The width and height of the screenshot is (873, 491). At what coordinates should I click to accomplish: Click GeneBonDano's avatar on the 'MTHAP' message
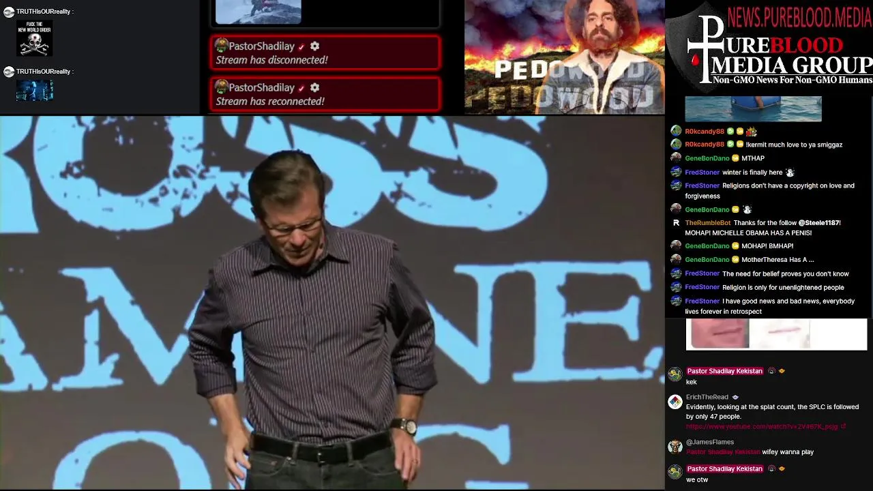[676, 158]
